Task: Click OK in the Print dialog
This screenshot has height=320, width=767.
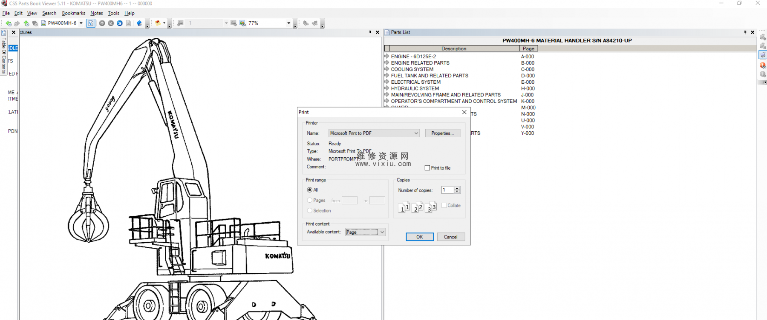Action: tap(420, 237)
